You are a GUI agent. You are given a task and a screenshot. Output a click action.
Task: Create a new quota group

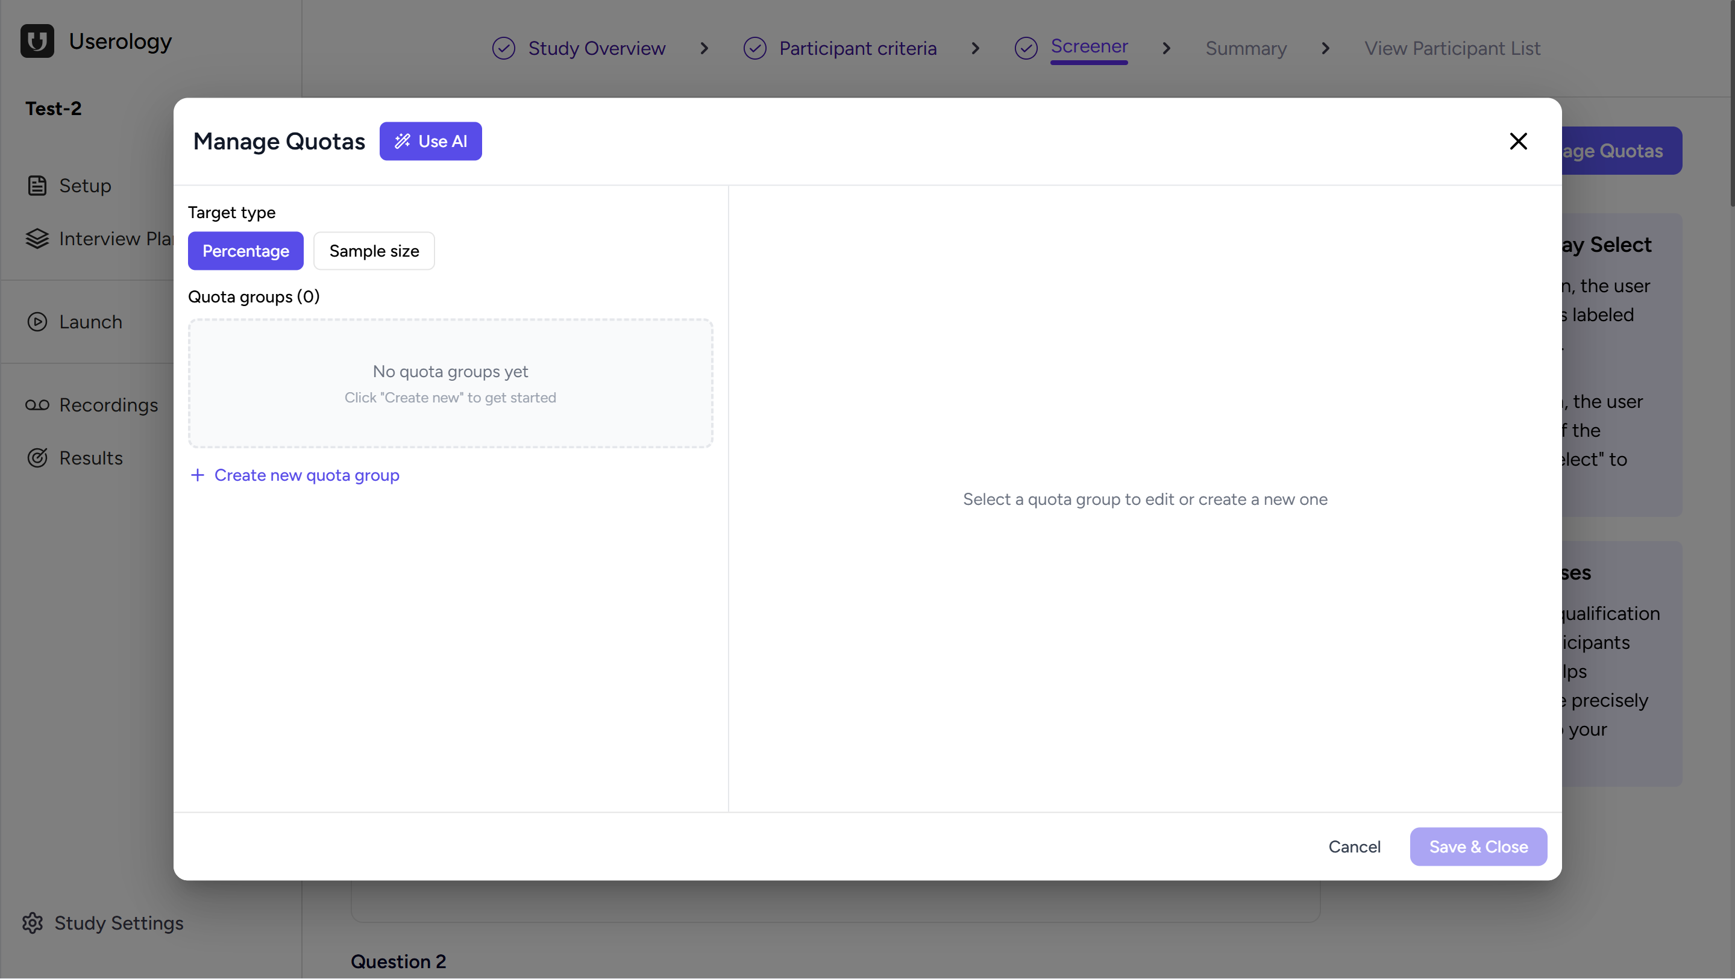(x=295, y=475)
